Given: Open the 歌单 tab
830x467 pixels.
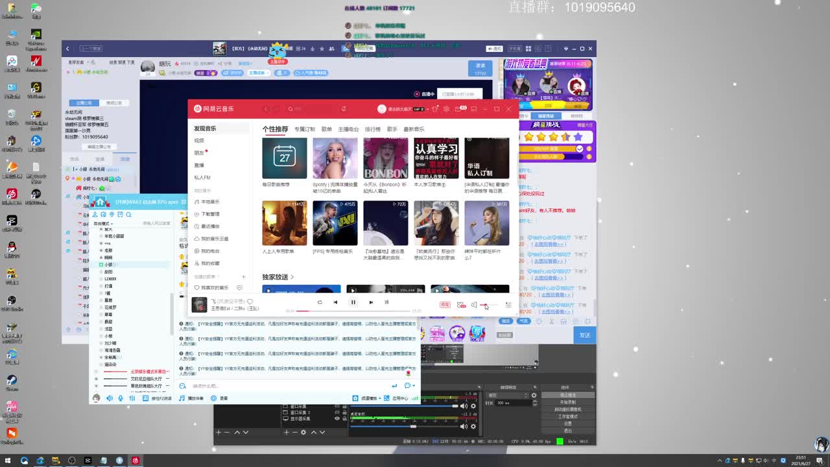Looking at the screenshot, I should (x=327, y=130).
